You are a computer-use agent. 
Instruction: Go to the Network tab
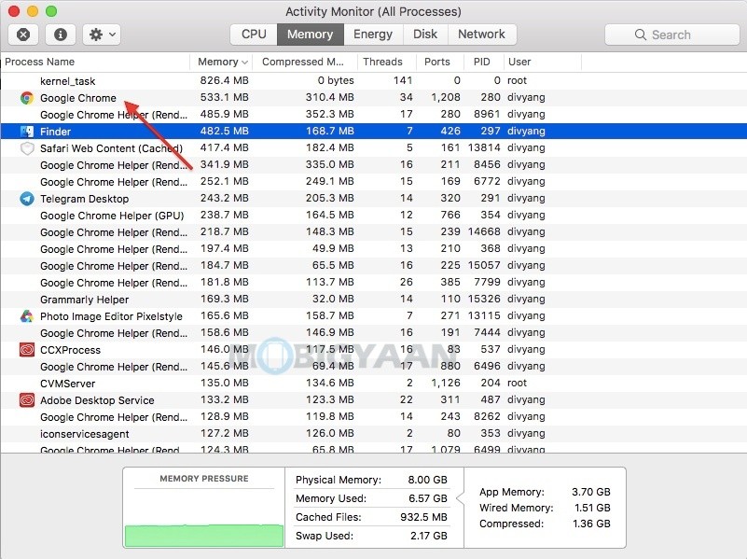point(481,35)
